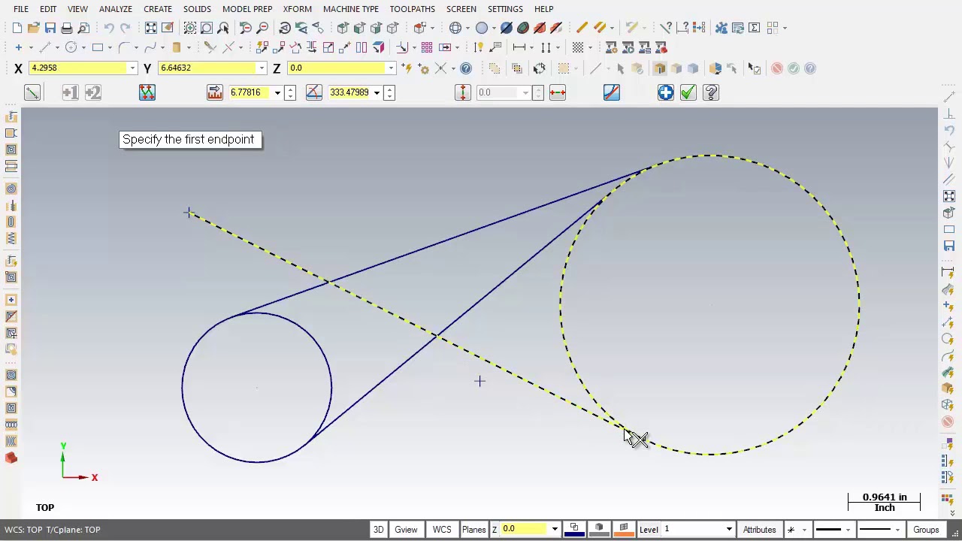The width and height of the screenshot is (962, 541).
Task: Fit geometry to screen
Action: click(x=151, y=28)
